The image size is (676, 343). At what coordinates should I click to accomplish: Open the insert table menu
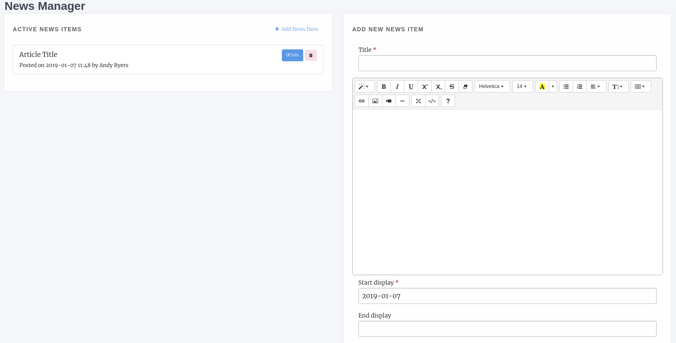(x=640, y=86)
